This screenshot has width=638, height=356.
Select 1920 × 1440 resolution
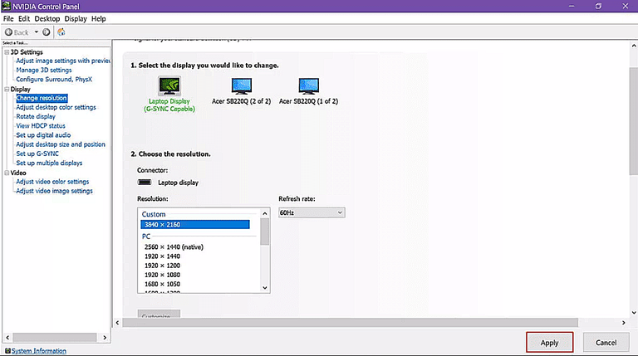[x=162, y=256]
